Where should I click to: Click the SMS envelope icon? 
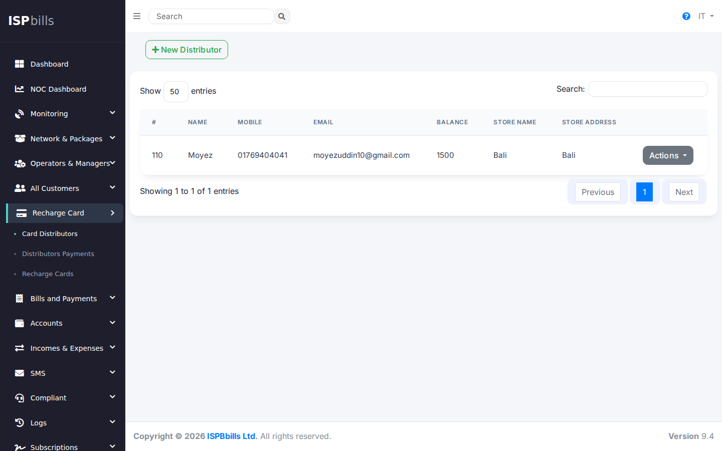[x=20, y=373]
